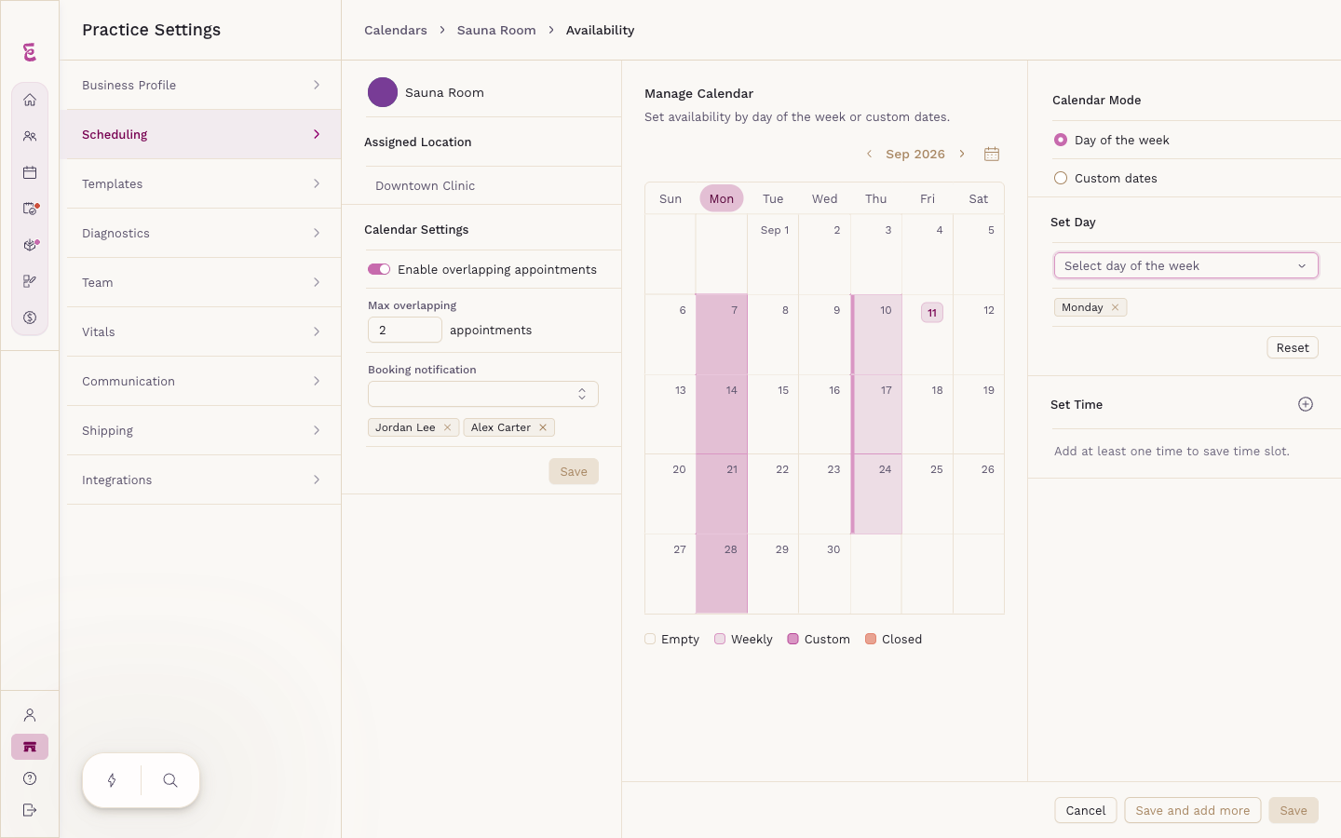
Task: Click the Availability breadcrumb
Action: click(600, 30)
